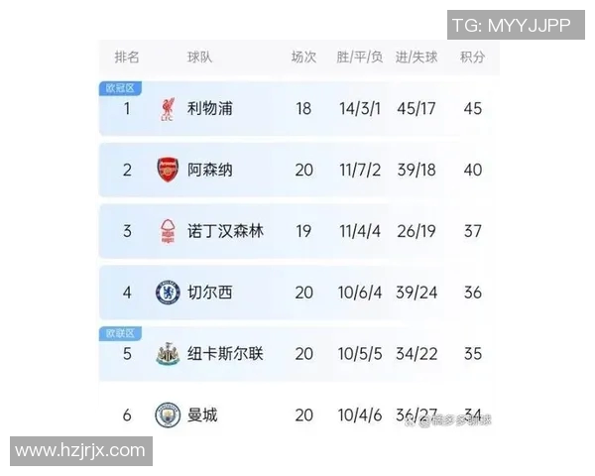Click the Chelsea club crest icon
The height and width of the screenshot is (476, 595).
click(x=167, y=293)
